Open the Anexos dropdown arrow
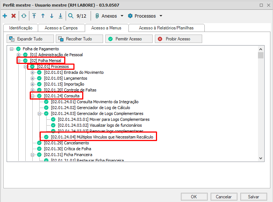This screenshot has height=202, width=273. coord(122,16)
